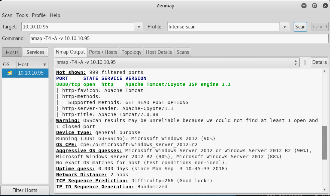
Task: Click inside the Command input field
Action: tap(179, 38)
